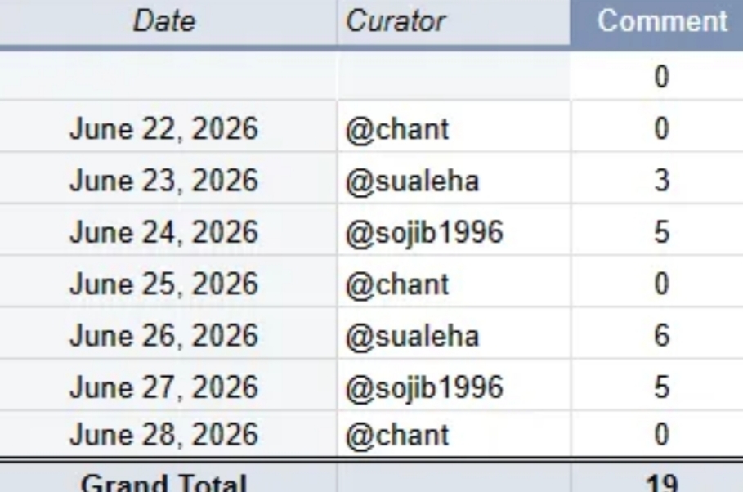Click the Date column header
This screenshot has width=743, height=492.
click(x=164, y=22)
